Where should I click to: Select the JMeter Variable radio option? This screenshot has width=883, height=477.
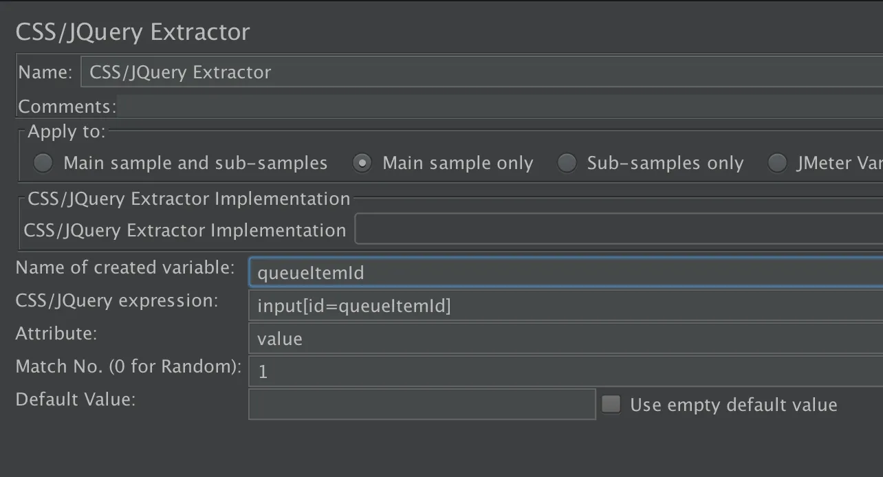777,163
